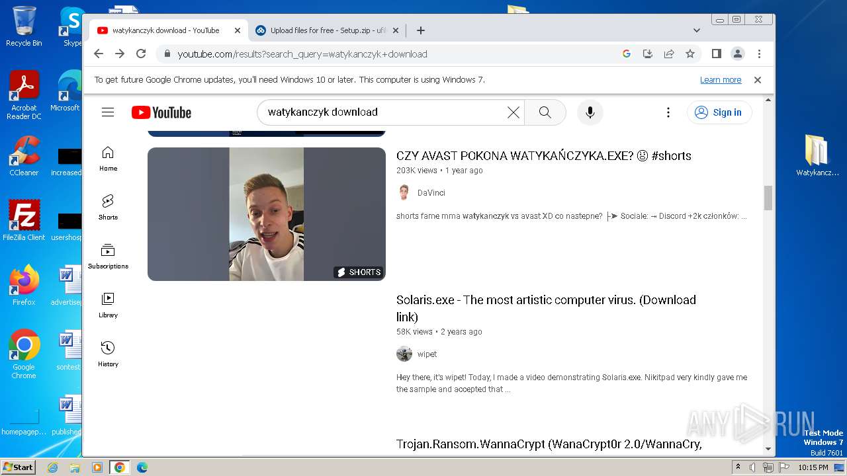This screenshot has width=847, height=476.
Task: Expand the Chrome tab search chevron
Action: [697, 30]
